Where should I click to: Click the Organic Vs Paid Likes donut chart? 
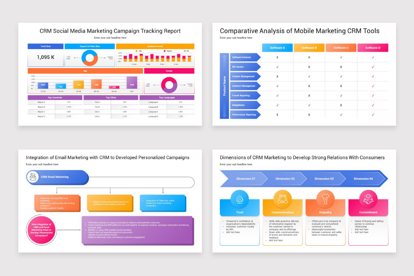point(90,58)
